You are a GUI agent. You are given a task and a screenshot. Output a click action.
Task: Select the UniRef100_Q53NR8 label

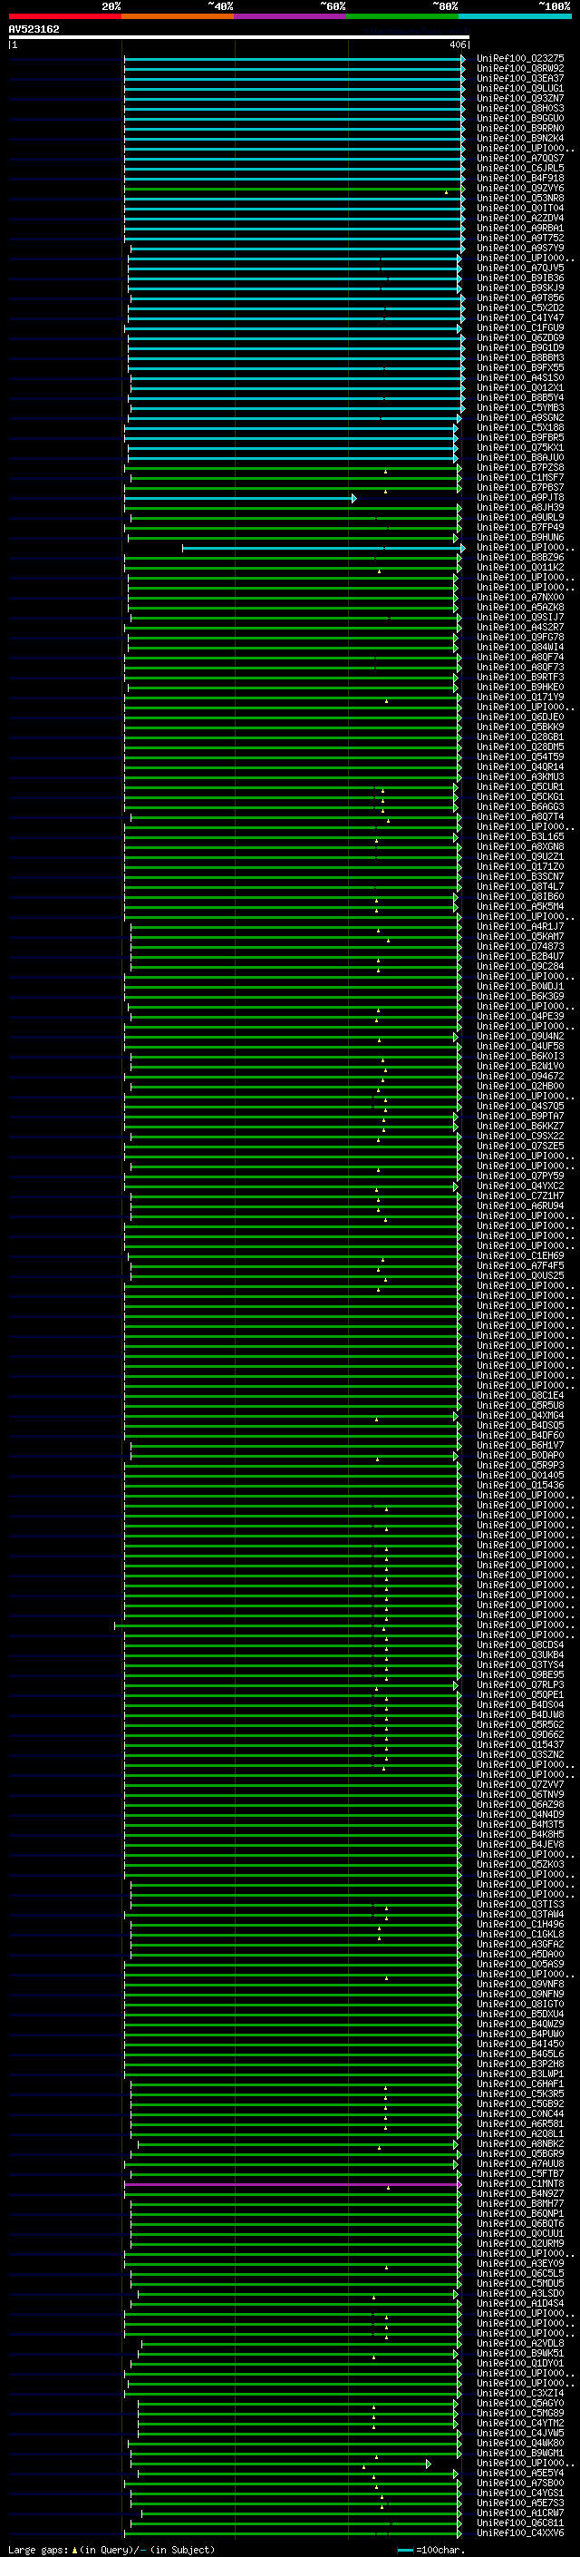(519, 199)
